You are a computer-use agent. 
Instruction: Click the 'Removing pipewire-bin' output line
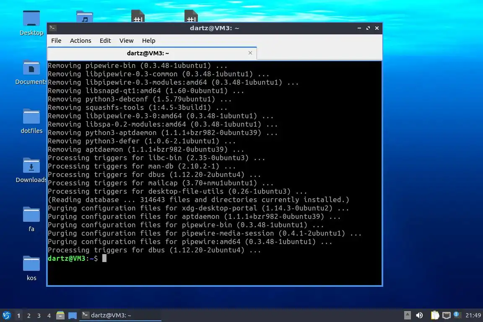(138, 66)
